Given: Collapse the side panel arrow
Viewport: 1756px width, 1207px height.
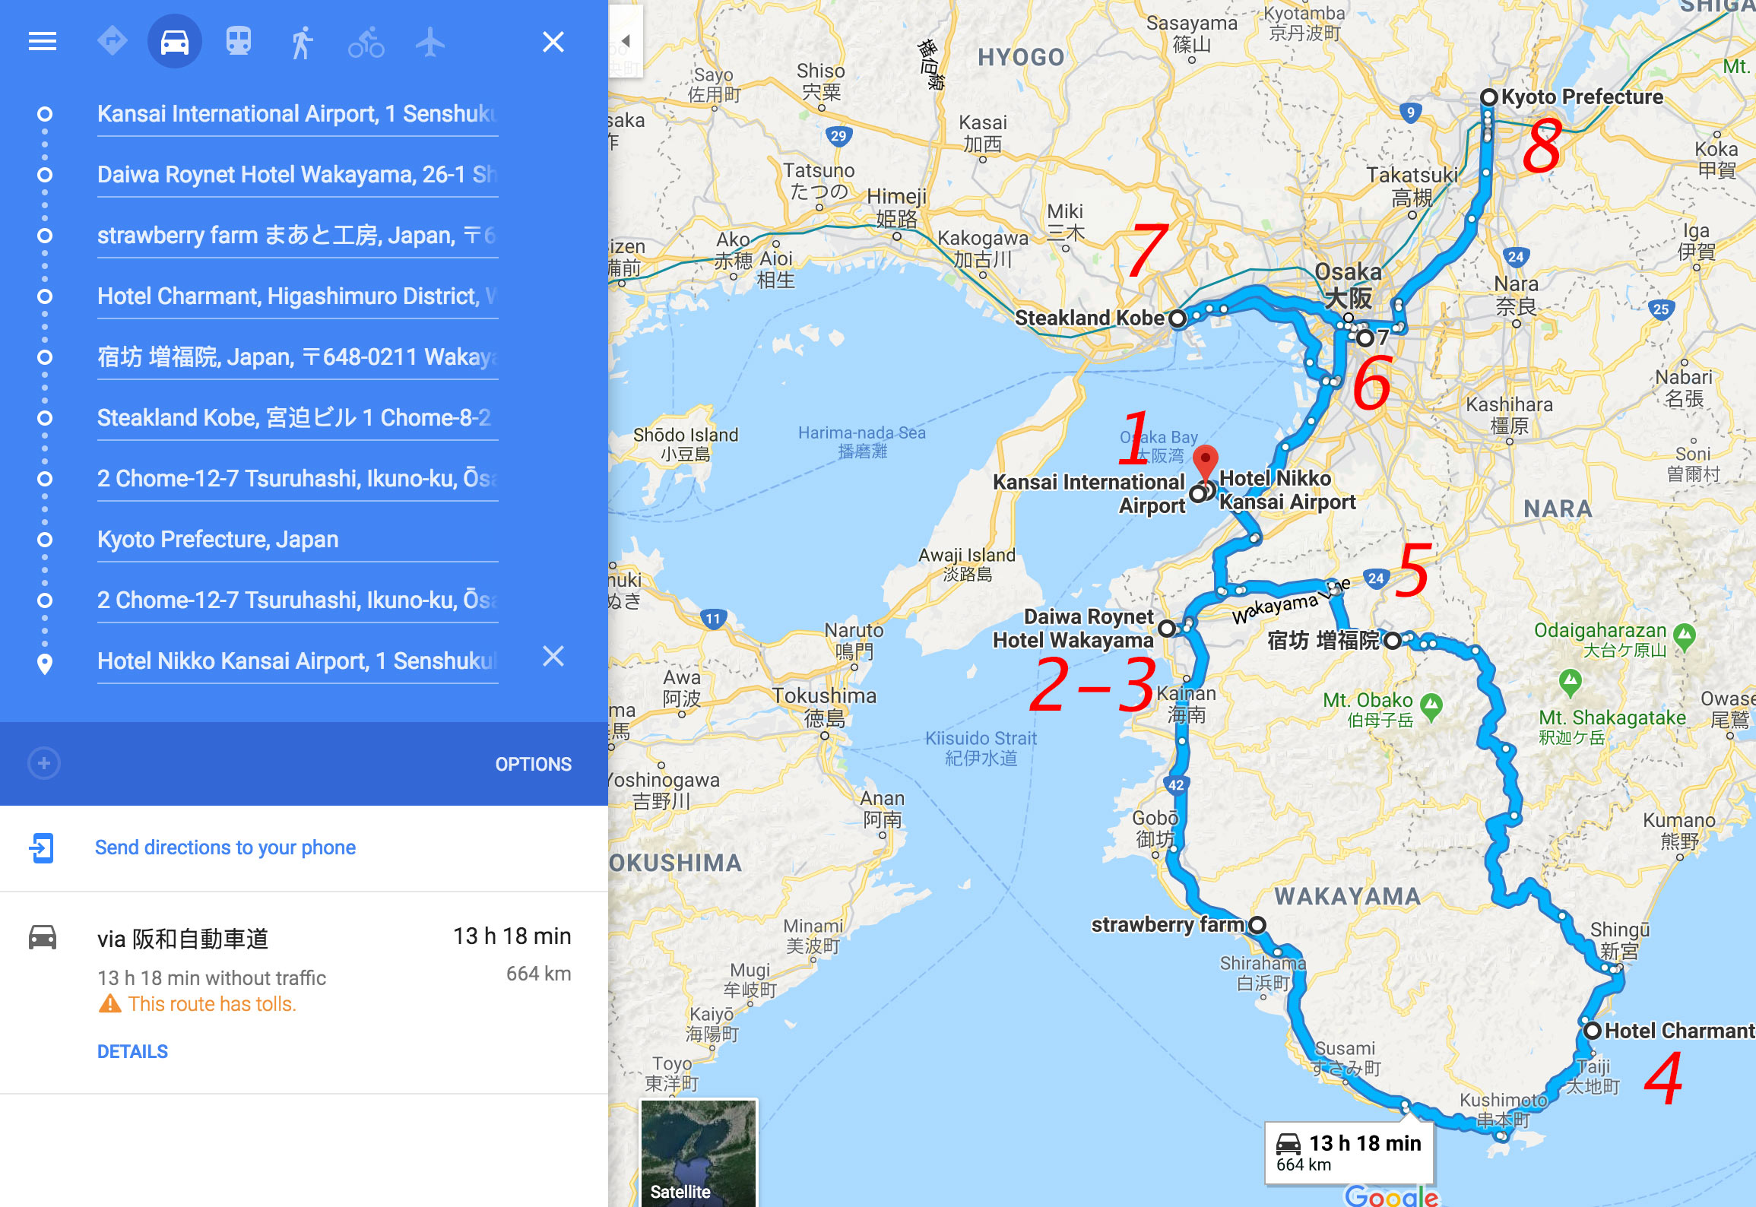Looking at the screenshot, I should coord(626,41).
